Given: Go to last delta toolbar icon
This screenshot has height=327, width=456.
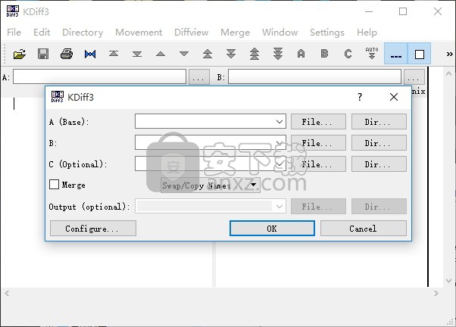Looking at the screenshot, I should (x=137, y=54).
